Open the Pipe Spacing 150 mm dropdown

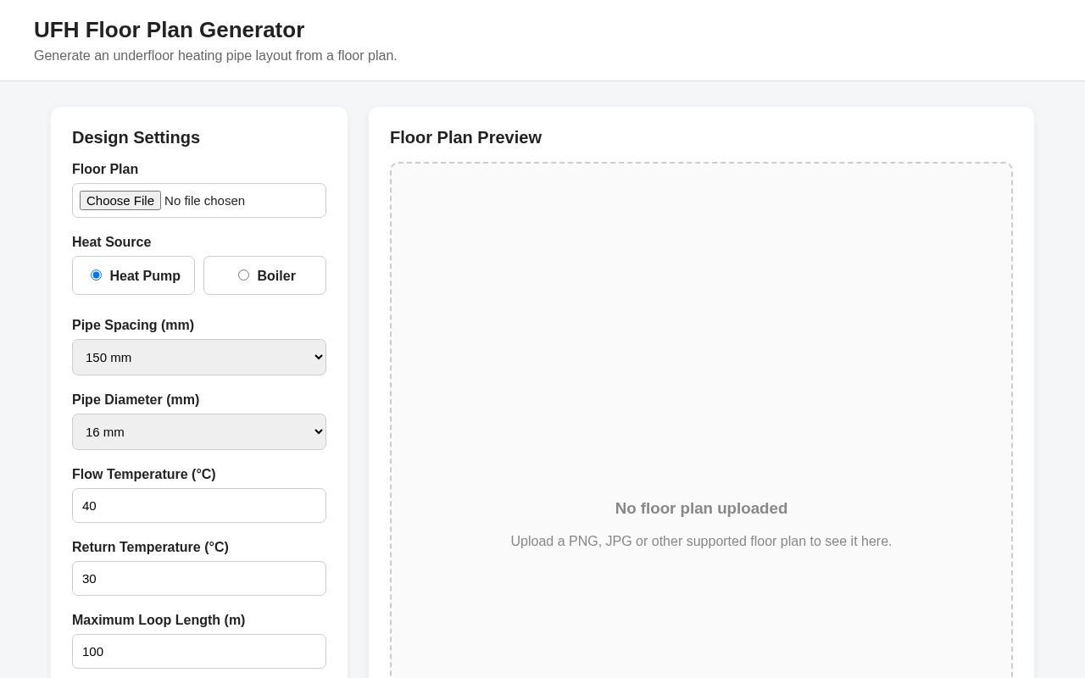199,358
